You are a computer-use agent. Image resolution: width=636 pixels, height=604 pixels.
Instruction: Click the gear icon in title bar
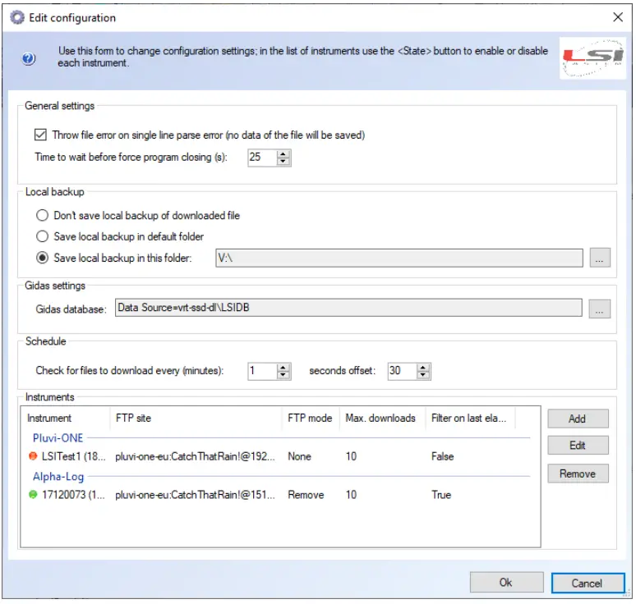16,17
